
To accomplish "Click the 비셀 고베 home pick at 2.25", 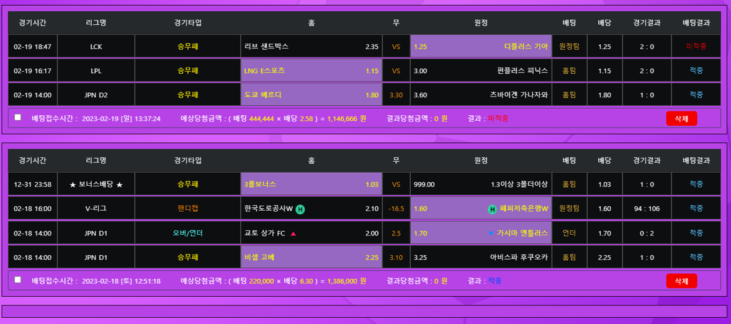I will pos(311,257).
